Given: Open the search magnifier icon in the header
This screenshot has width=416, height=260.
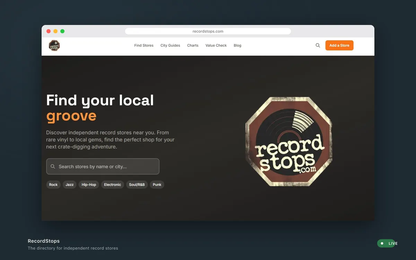Looking at the screenshot, I should click(x=318, y=45).
